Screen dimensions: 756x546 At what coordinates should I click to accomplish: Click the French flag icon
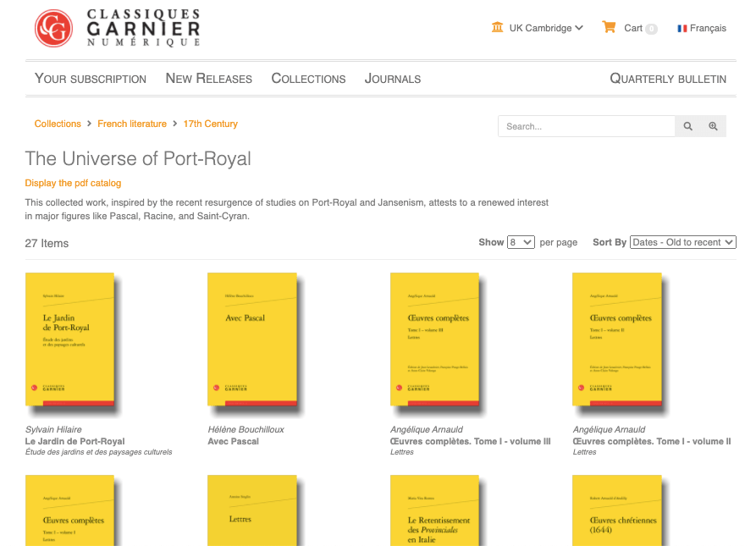point(682,28)
